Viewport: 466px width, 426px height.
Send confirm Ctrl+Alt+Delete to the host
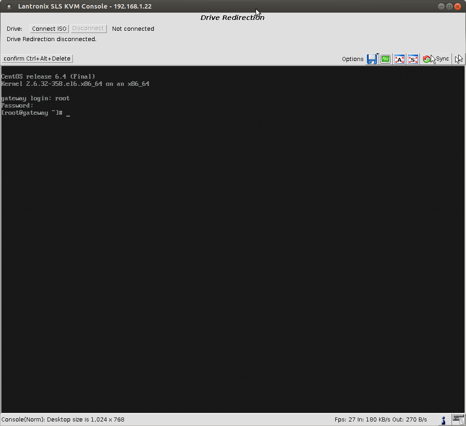pos(37,59)
